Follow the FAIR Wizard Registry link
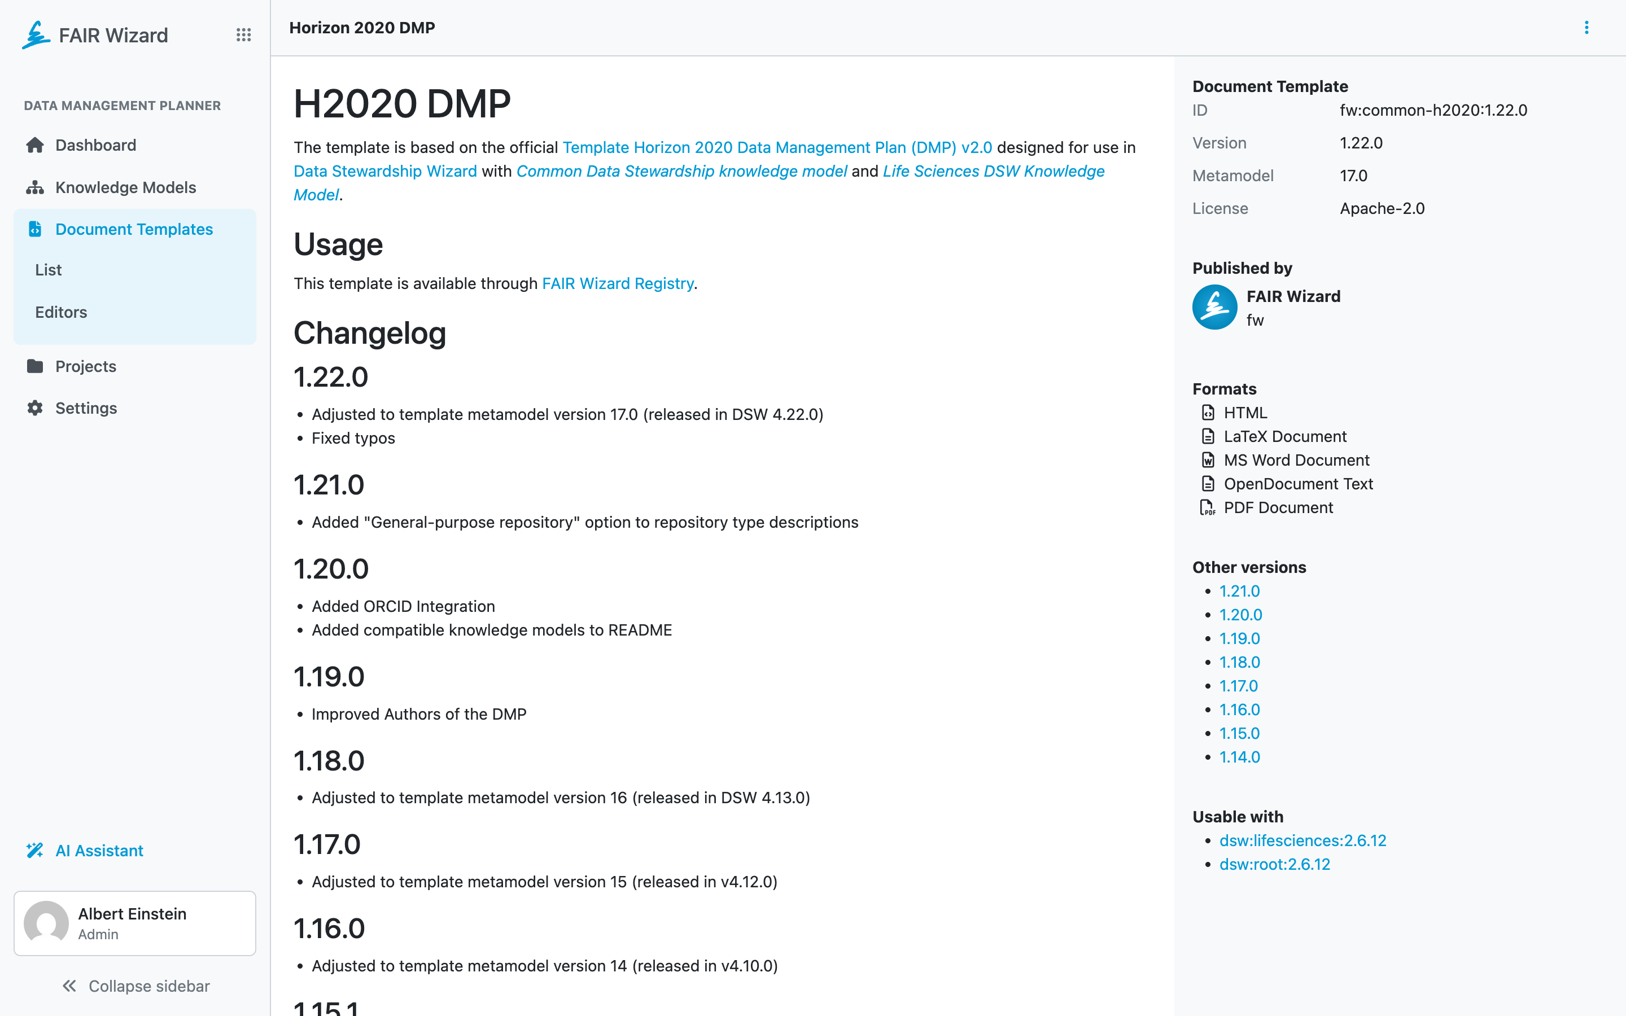 tap(618, 283)
